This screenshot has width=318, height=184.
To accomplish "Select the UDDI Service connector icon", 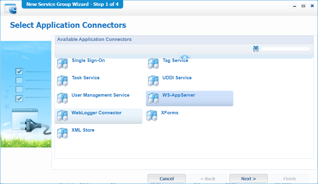I will coord(153,81).
